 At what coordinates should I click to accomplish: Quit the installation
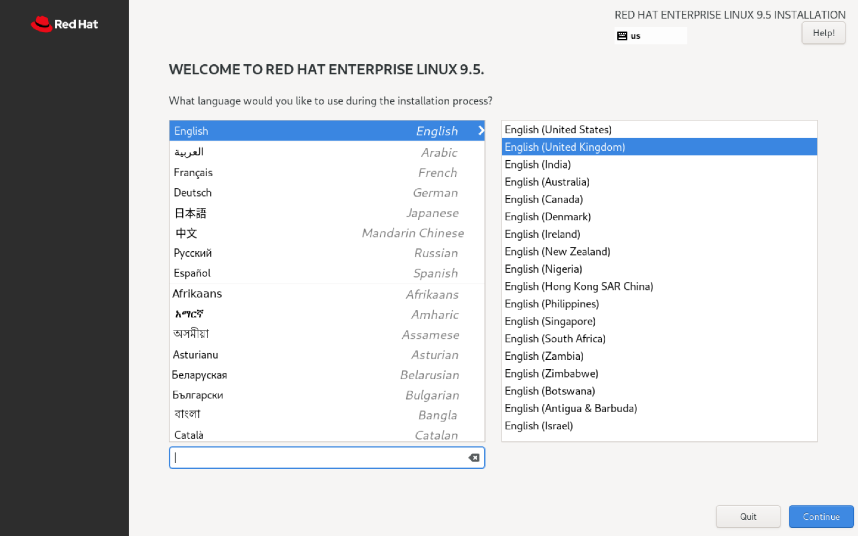click(x=748, y=517)
